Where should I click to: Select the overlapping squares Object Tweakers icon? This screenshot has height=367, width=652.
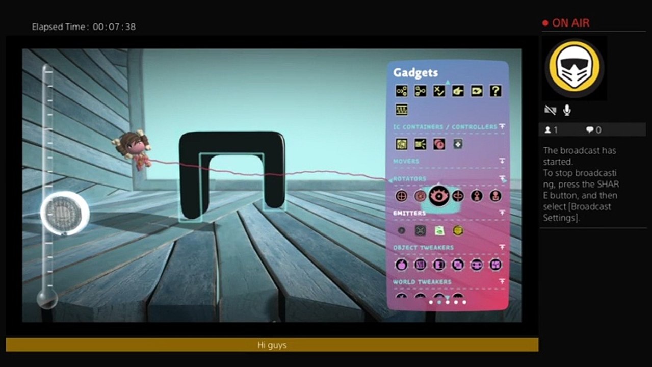click(458, 265)
